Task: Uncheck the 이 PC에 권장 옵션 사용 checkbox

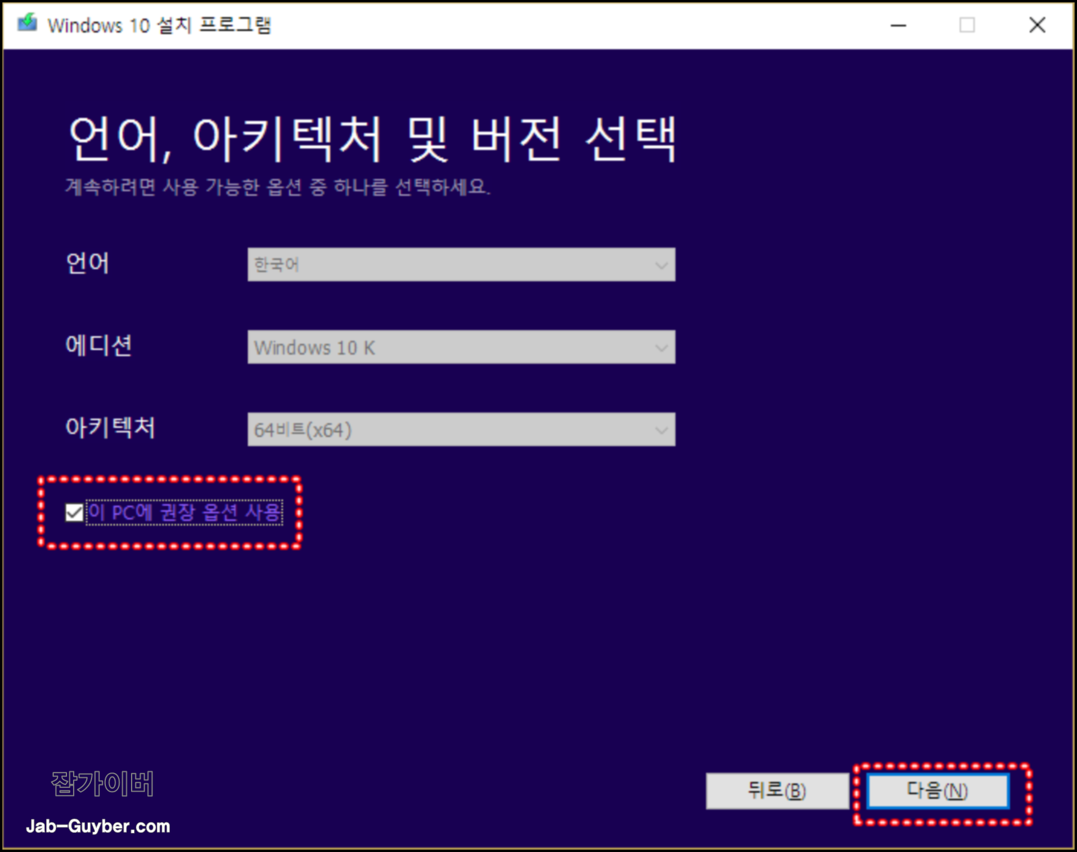Action: (74, 512)
